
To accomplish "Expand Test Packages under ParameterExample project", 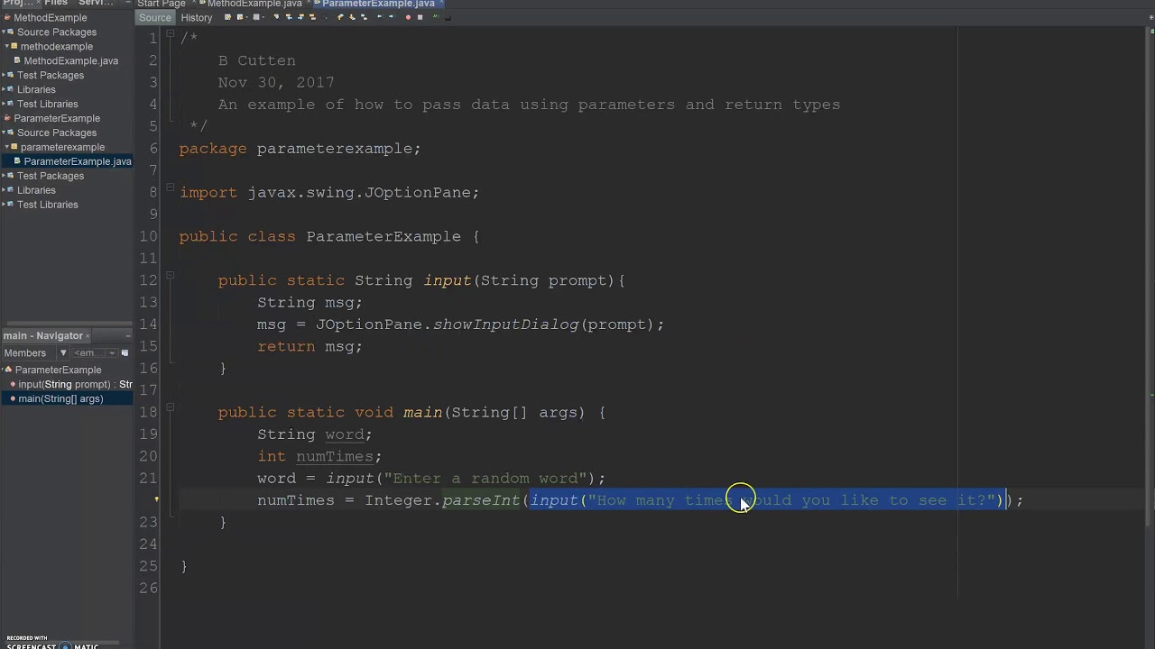I will [x=4, y=176].
